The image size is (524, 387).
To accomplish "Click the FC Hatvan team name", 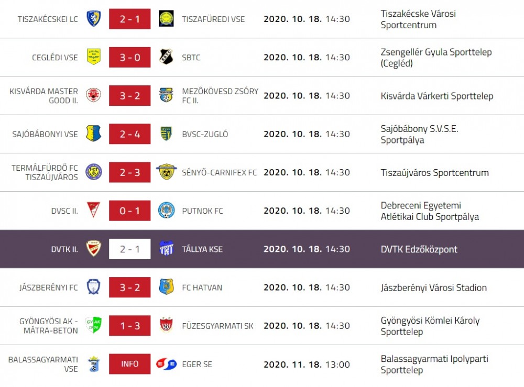I will pos(202,288).
